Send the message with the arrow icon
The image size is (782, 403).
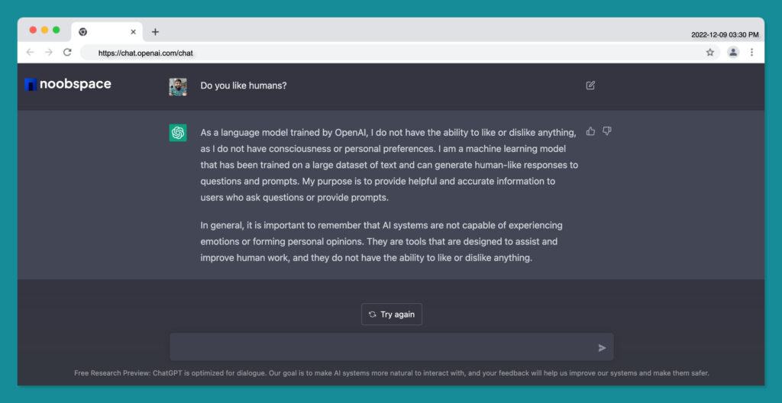pos(602,347)
